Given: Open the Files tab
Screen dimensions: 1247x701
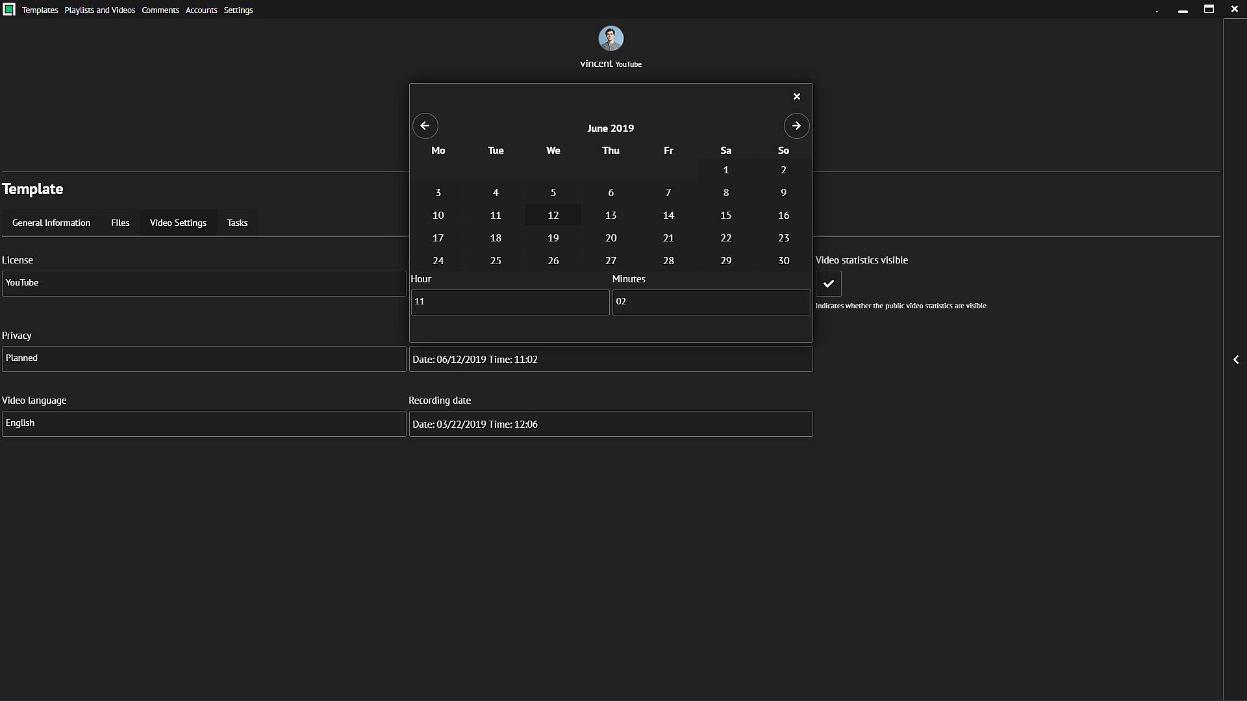Looking at the screenshot, I should point(120,223).
